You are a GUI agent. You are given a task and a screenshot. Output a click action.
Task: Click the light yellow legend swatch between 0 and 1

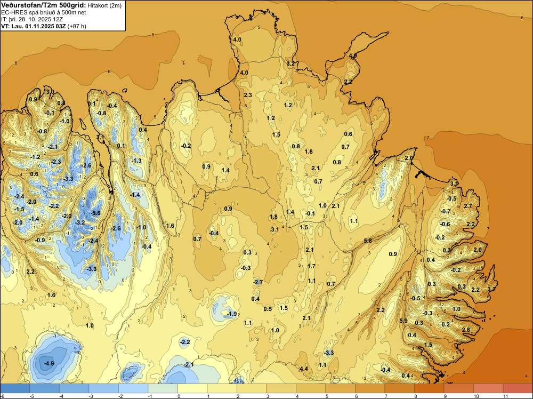tap(192, 388)
